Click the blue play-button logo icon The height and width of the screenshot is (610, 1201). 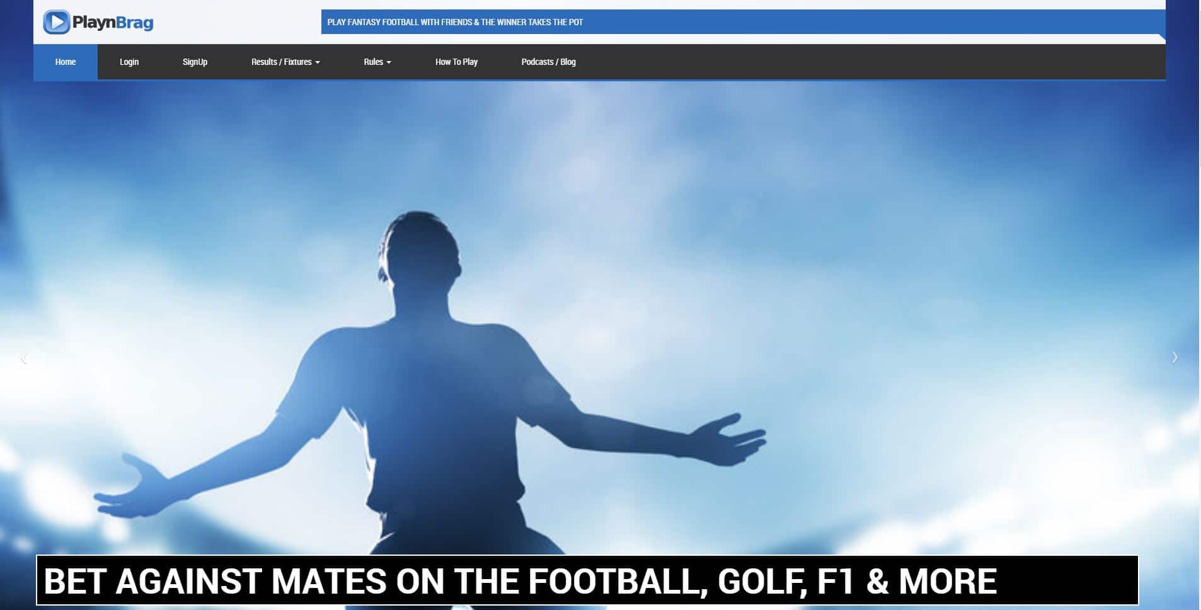(x=56, y=23)
